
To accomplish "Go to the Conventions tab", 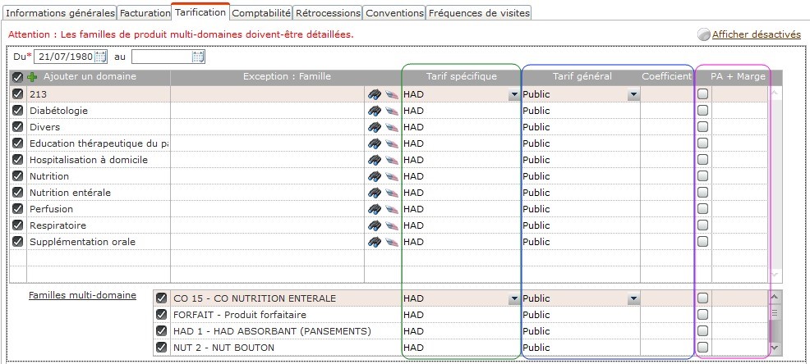I will (x=394, y=13).
